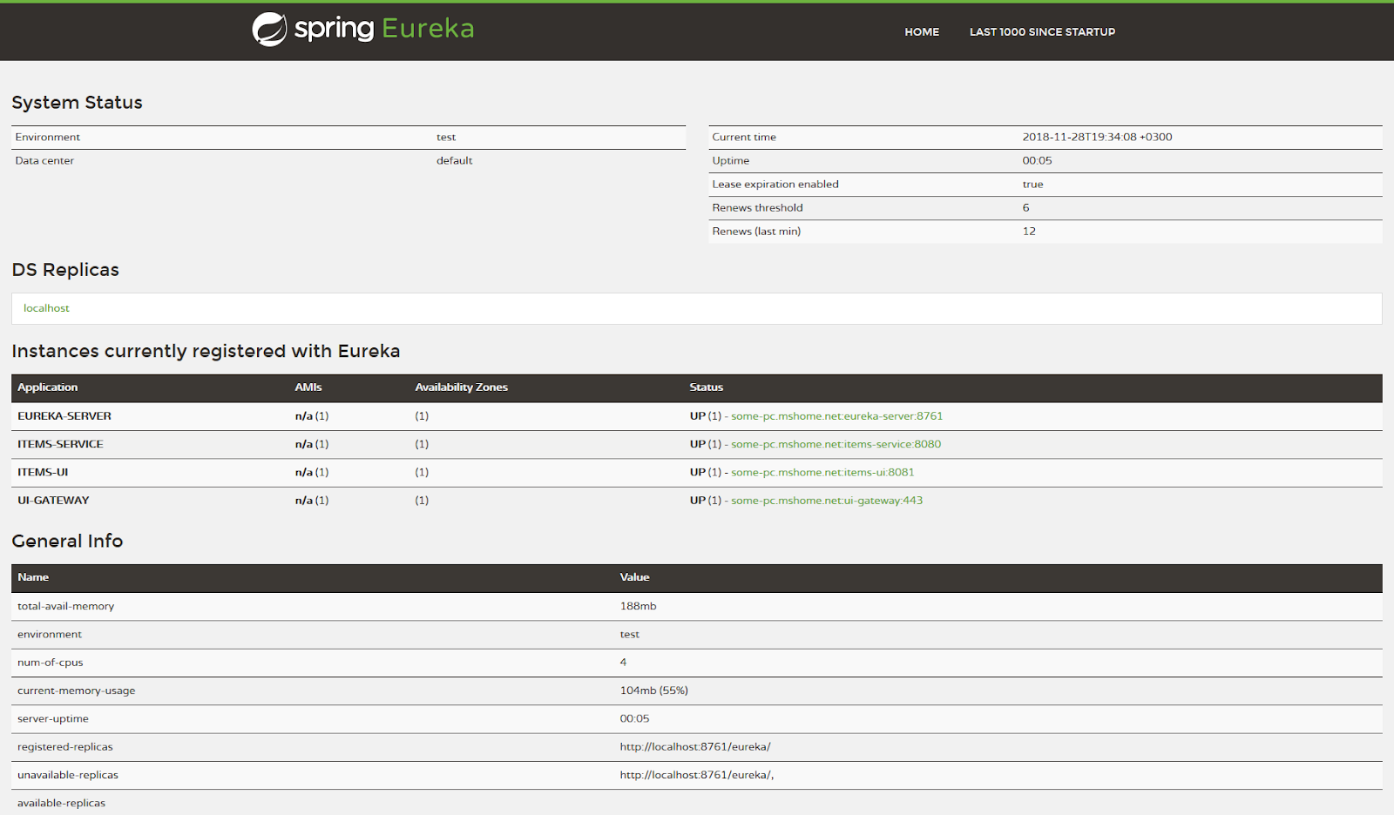
Task: Open LAST 1000 SINCE STARTUP page
Action: [x=1042, y=32]
